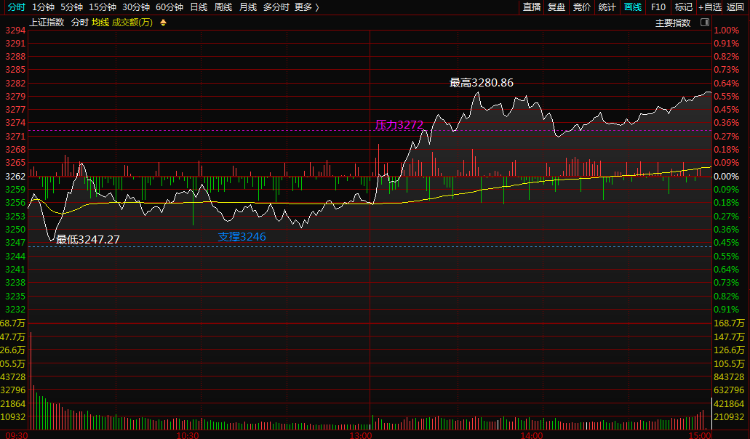Select the 多分时 multi-day view
750x439 pixels.
[x=276, y=7]
